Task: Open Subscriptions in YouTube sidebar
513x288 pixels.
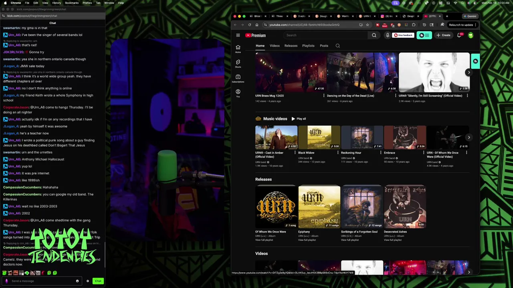Action: coord(238,78)
